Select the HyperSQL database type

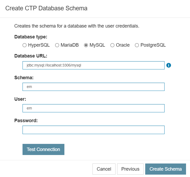pos(24,45)
